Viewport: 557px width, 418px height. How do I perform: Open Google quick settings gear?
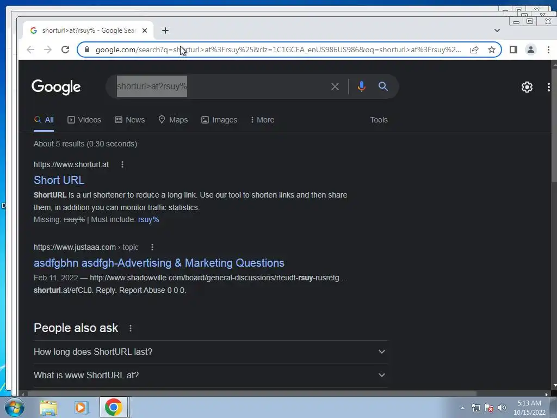coord(527,87)
